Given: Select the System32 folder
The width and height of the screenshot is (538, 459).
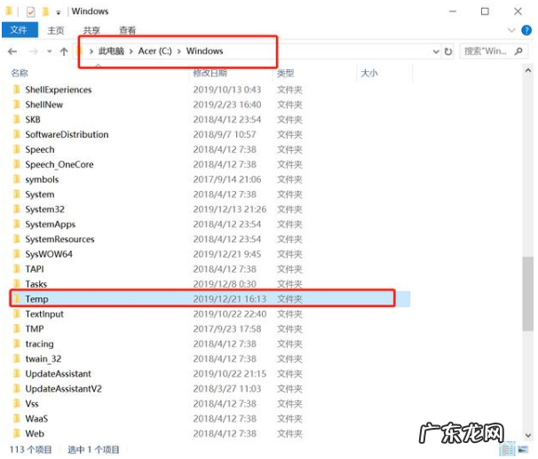Looking at the screenshot, I should (44, 210).
